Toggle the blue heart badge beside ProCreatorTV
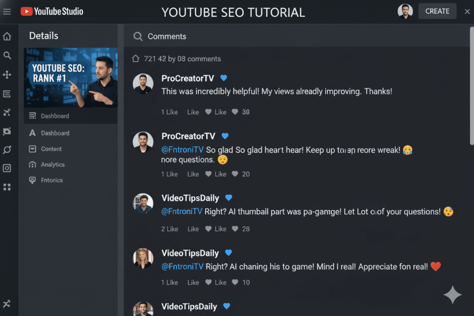This screenshot has width=474, height=316. [x=224, y=78]
